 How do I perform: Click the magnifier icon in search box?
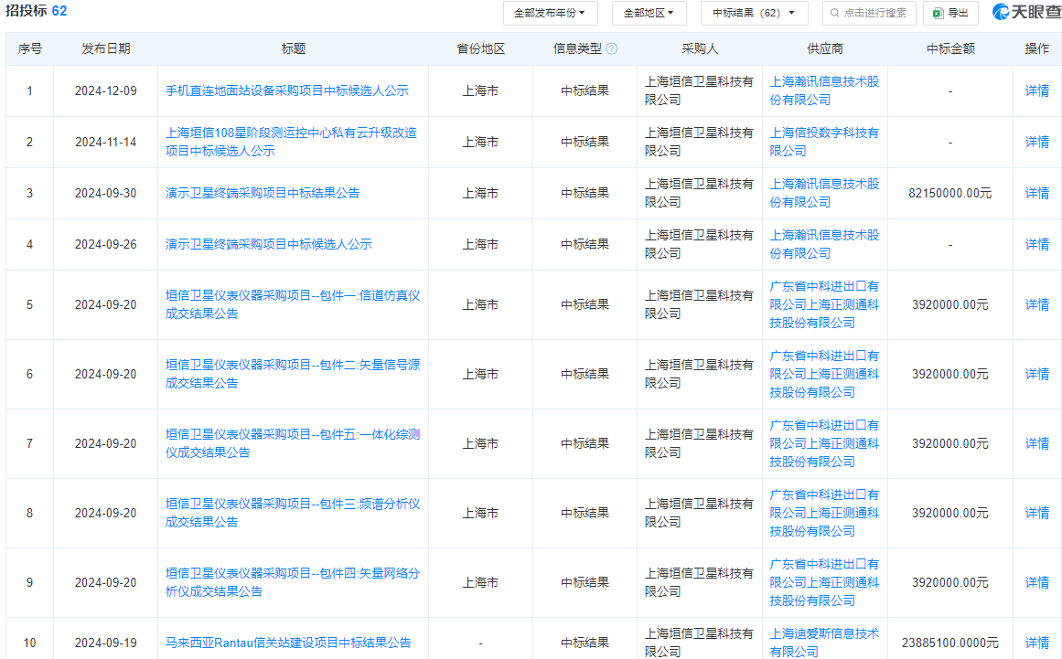pyautogui.click(x=834, y=13)
